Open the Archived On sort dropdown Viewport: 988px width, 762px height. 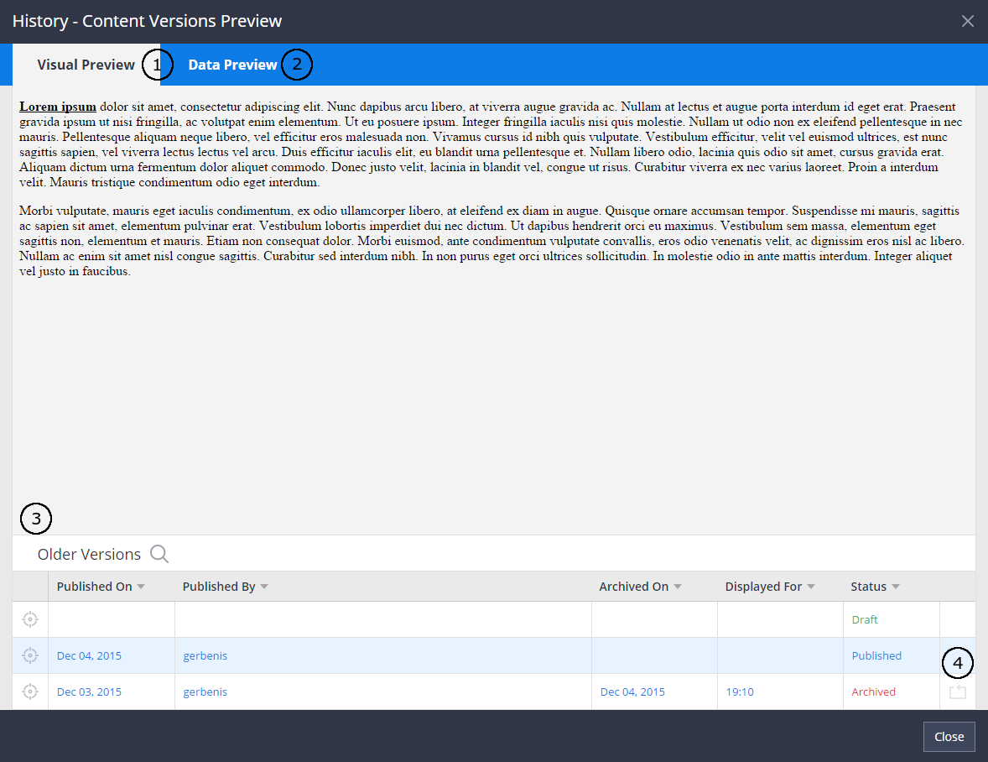click(678, 587)
